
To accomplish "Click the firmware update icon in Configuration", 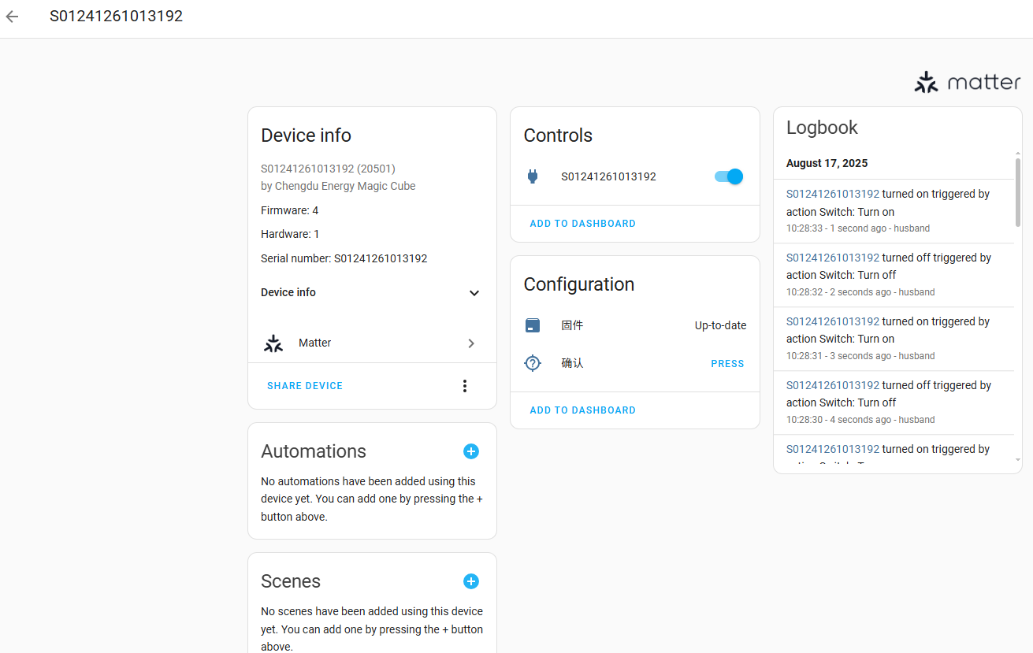I will point(533,325).
